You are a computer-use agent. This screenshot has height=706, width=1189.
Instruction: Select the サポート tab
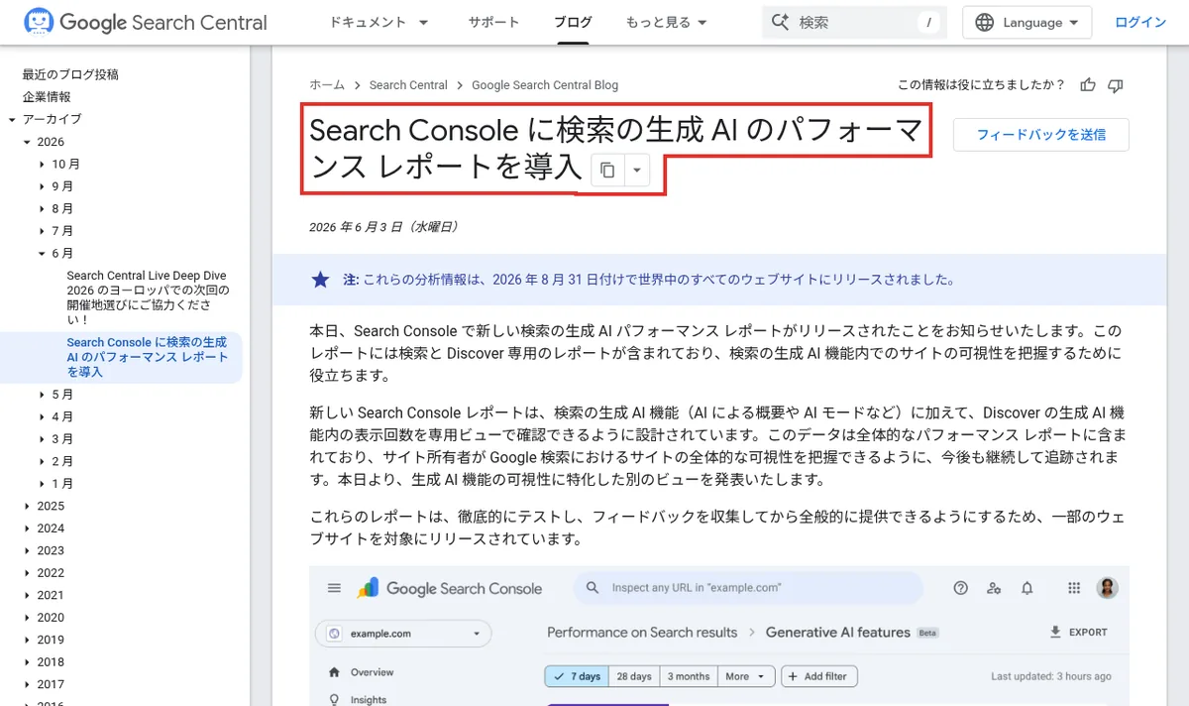point(493,22)
